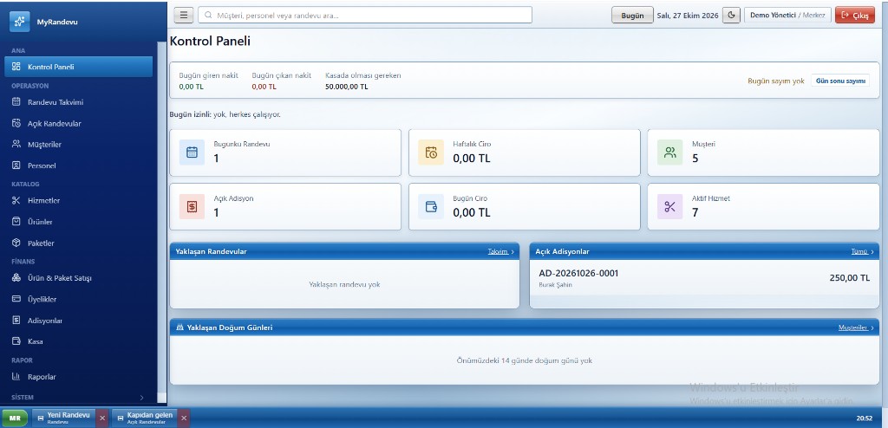This screenshot has width=888, height=428.
Task: Click the Aktif Hizmet scissors icon
Action: (x=670, y=207)
